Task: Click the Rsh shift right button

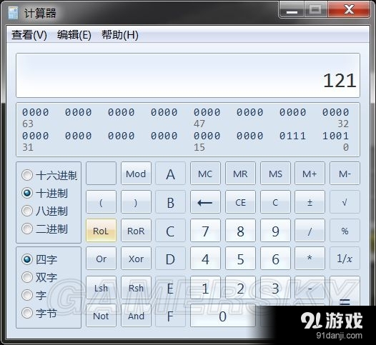Action: (136, 287)
